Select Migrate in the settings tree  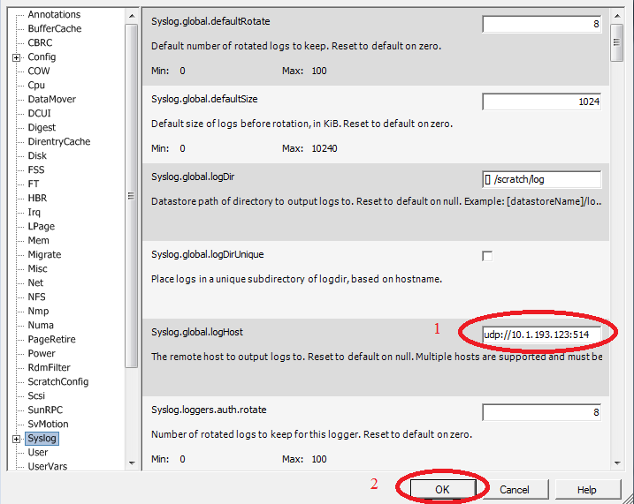(44, 254)
